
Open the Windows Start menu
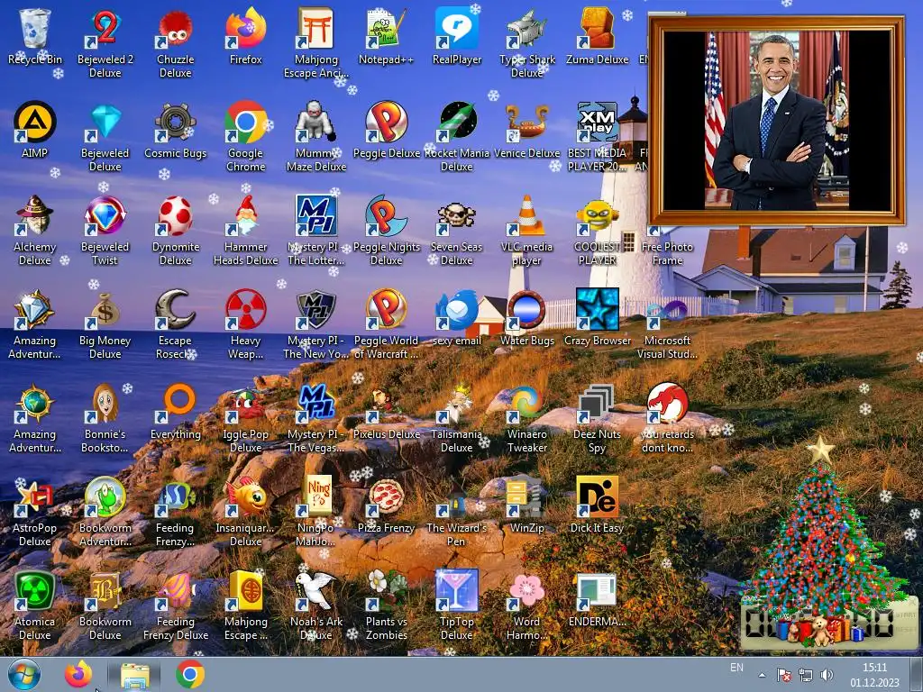pyautogui.click(x=24, y=674)
